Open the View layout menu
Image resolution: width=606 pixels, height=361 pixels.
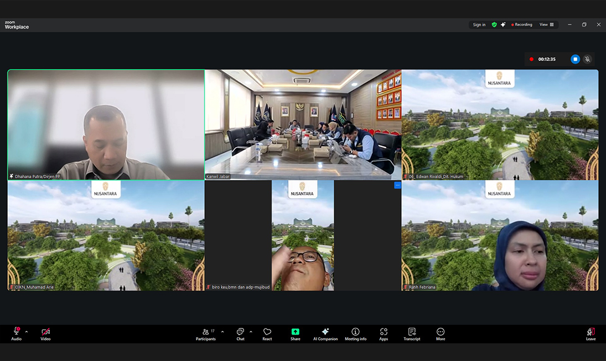pyautogui.click(x=547, y=25)
